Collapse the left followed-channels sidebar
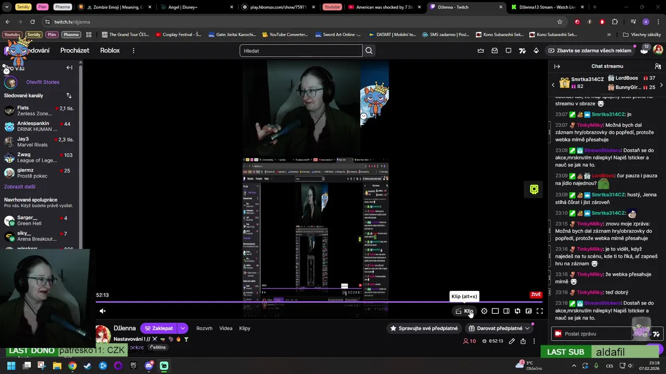The height and width of the screenshot is (374, 666). [69, 68]
